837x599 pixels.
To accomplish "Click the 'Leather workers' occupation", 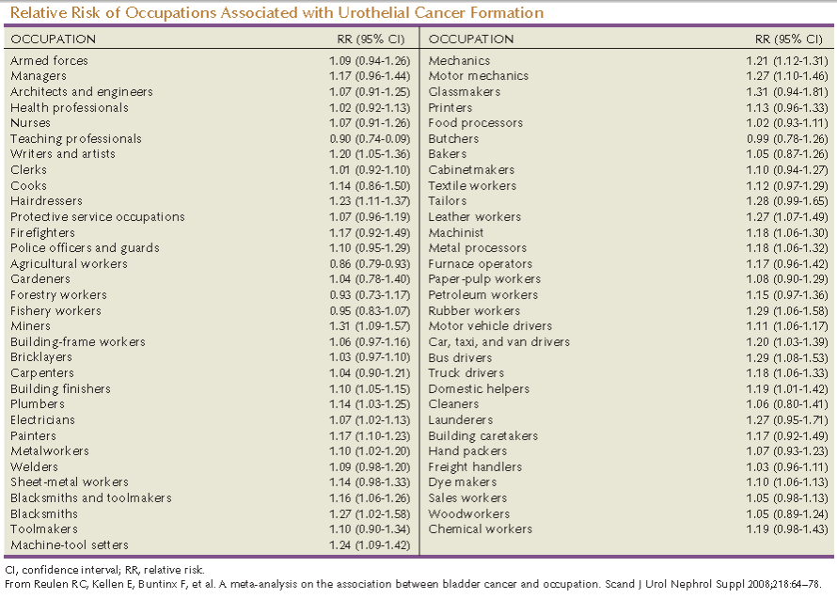I will (475, 217).
